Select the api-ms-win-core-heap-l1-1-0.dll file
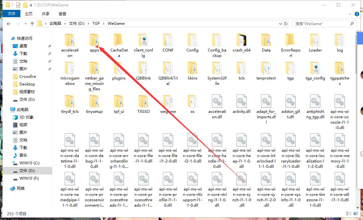Screen dimensions: 363x220 point(242,151)
